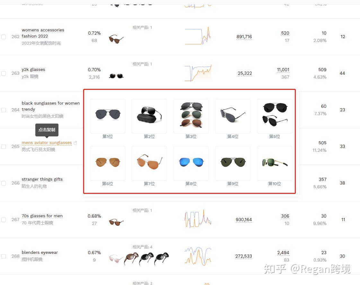Click the sunglasses product image in row 262
Viewport: 360px width, 285px height.
click(x=116, y=39)
